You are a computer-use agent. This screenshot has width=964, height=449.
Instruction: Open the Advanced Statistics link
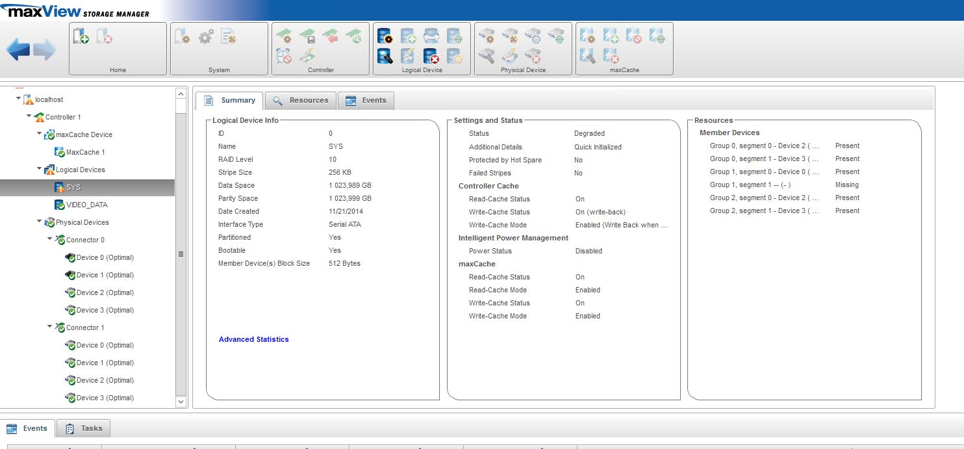click(253, 339)
